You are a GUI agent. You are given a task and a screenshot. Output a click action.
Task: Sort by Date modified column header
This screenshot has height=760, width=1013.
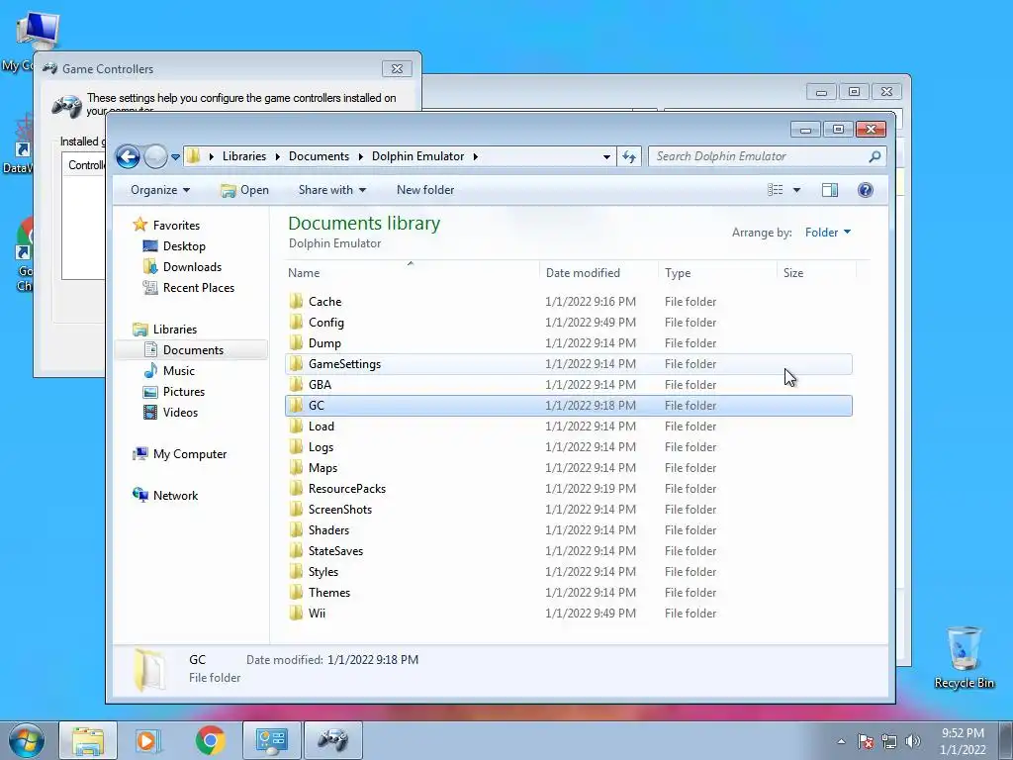599,273
